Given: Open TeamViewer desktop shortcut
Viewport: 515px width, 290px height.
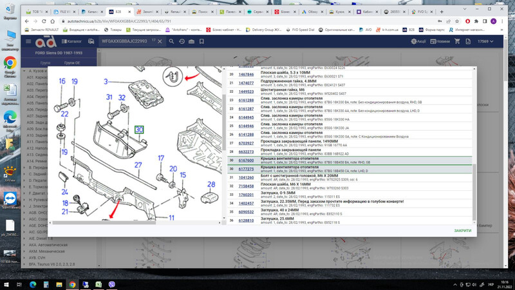Looking at the screenshot, I should (x=10, y=200).
